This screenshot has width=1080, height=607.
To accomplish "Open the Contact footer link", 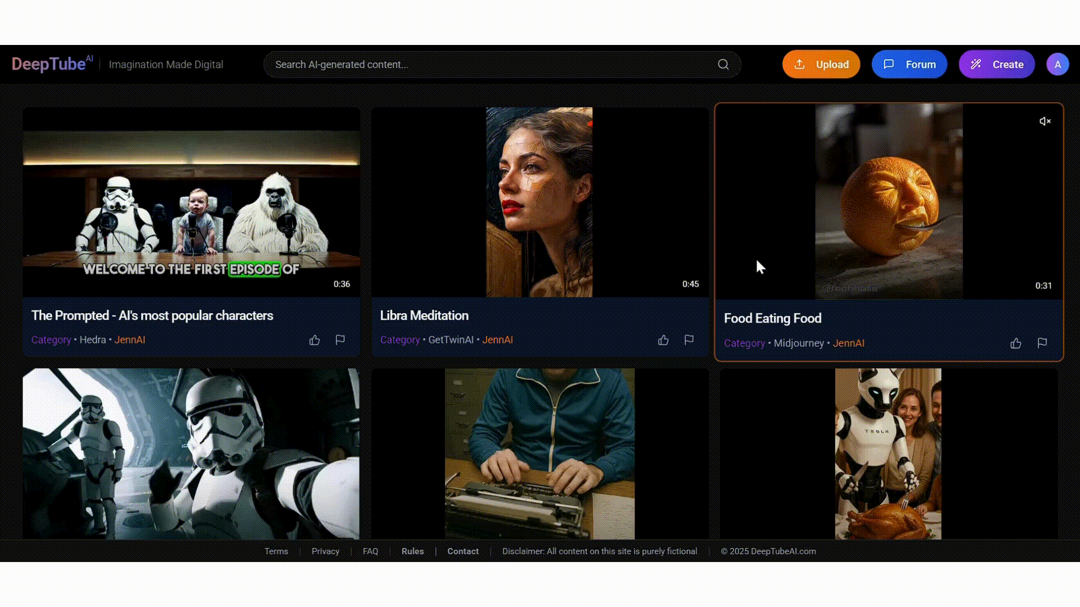I will (463, 551).
